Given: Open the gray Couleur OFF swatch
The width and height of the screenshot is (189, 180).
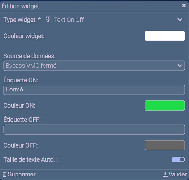Looking at the screenshot, I should pos(164,145).
